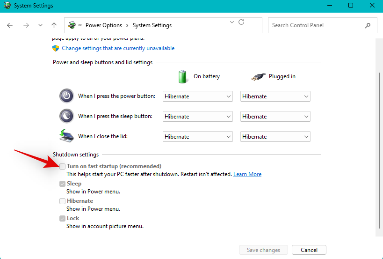383x259 pixels.
Task: Click the search magnifier icon
Action: pos(368,25)
